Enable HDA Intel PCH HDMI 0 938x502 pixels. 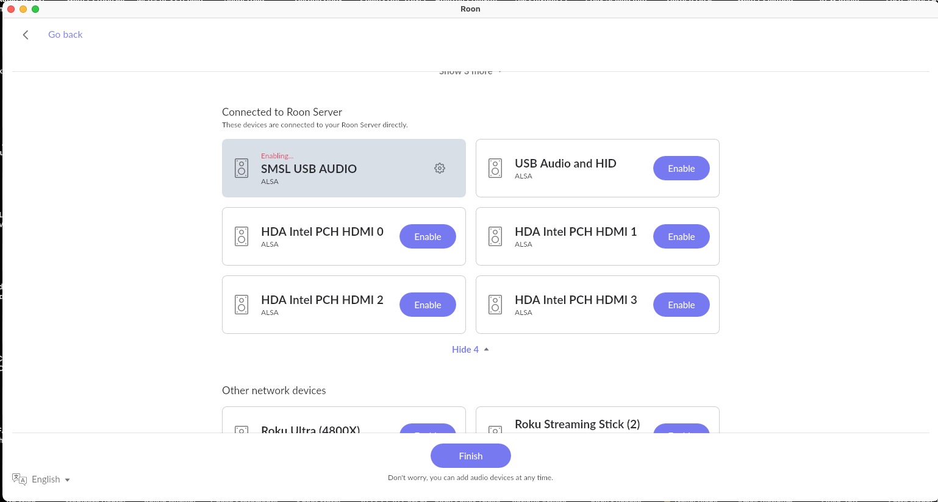(428, 236)
